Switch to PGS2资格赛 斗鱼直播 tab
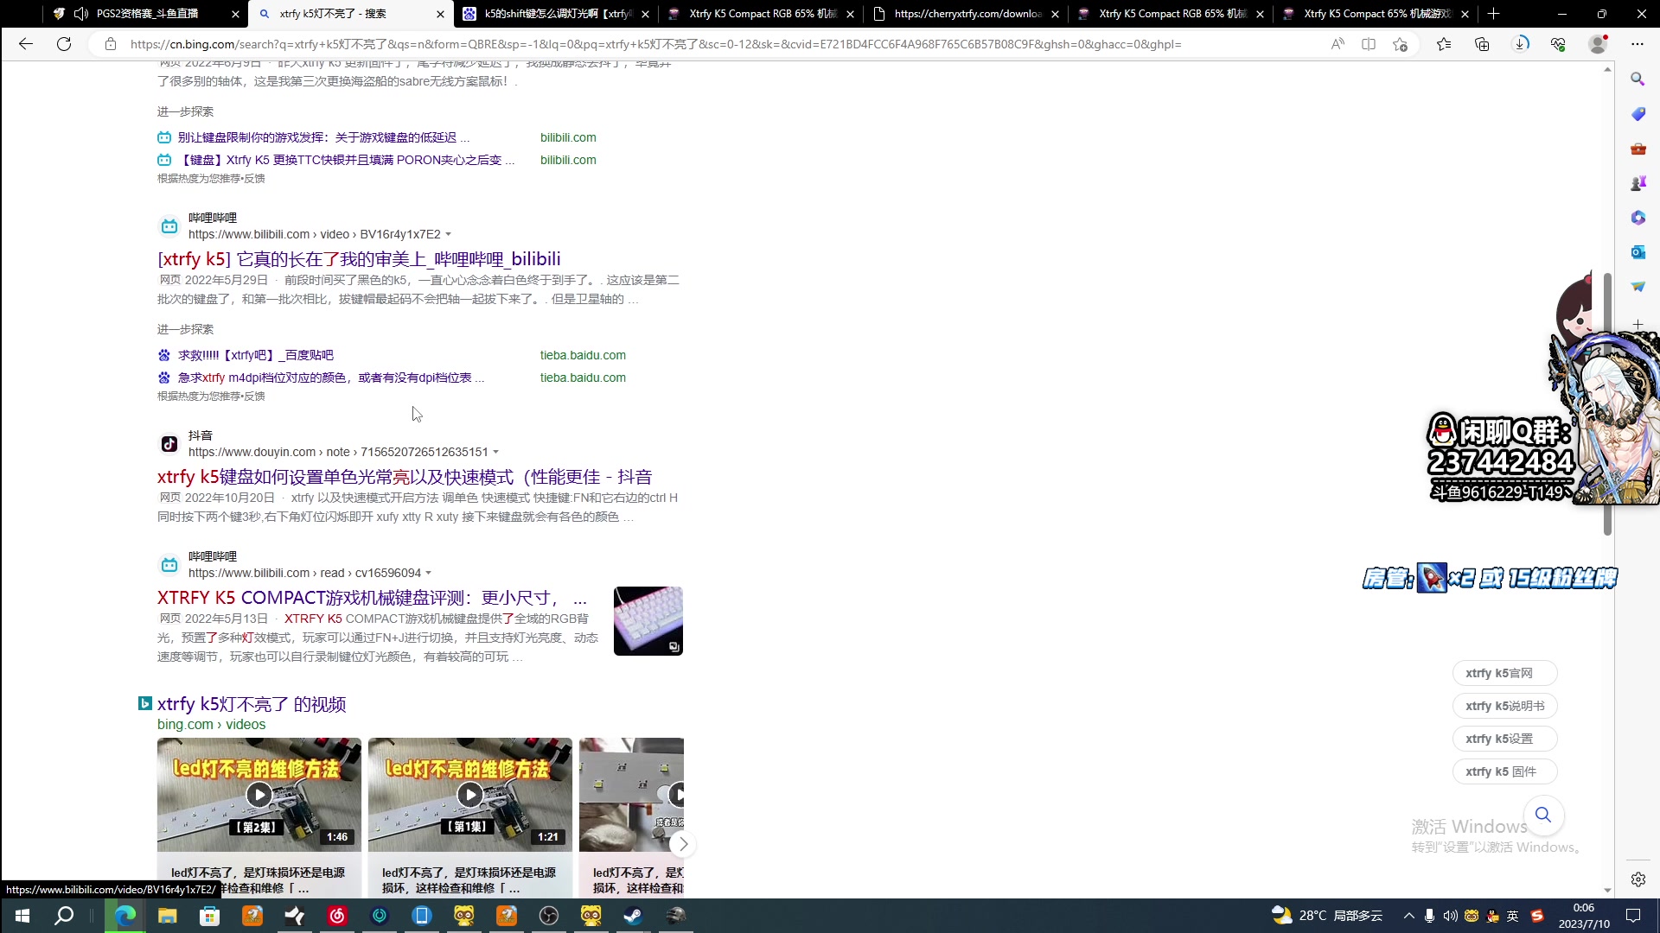The height and width of the screenshot is (933, 1660). click(x=147, y=14)
